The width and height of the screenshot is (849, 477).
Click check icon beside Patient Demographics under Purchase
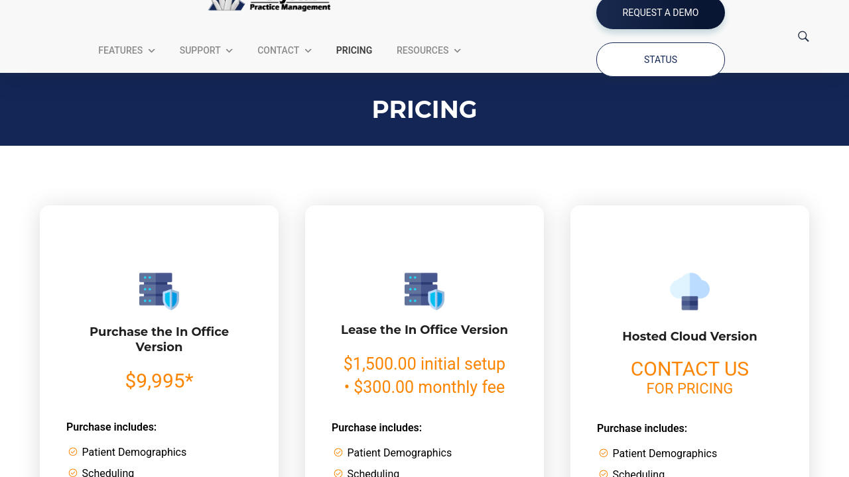point(73,452)
